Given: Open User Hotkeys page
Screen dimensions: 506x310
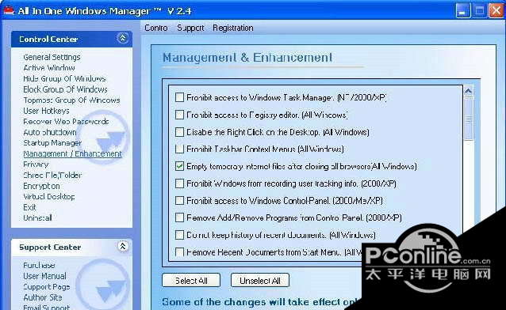Looking at the screenshot, I should point(46,111).
